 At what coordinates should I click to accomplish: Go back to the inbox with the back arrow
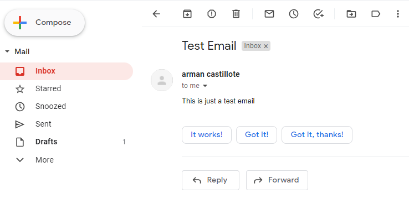tap(156, 14)
